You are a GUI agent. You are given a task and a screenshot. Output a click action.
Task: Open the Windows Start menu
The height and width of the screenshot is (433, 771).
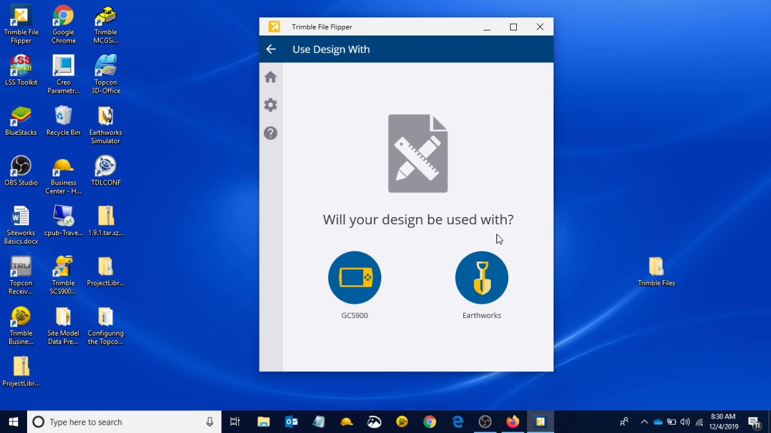(14, 422)
